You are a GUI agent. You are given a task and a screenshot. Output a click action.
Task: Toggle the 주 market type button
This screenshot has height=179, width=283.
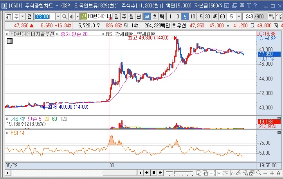click(x=16, y=17)
